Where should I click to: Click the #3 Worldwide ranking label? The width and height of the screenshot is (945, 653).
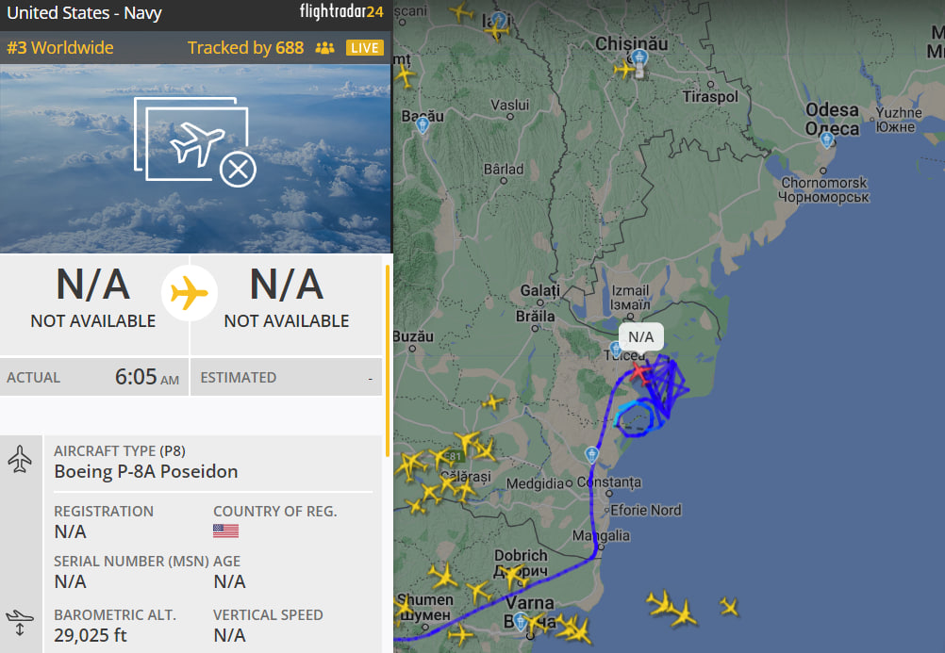tap(60, 48)
